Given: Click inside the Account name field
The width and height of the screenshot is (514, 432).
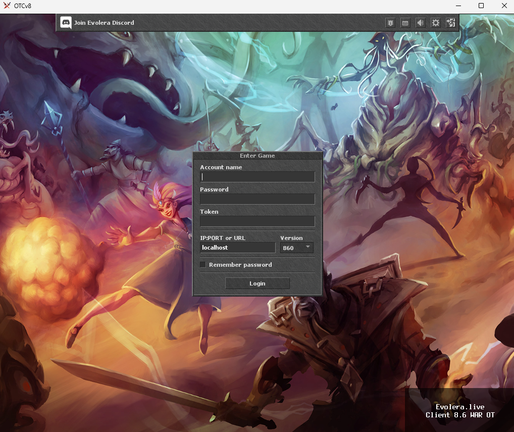Looking at the screenshot, I should (258, 176).
